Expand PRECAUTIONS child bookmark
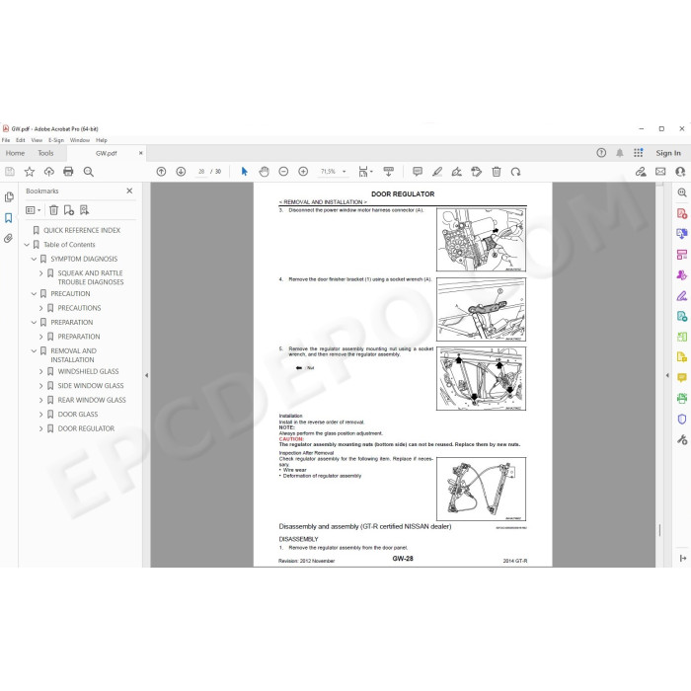 pyautogui.click(x=41, y=308)
